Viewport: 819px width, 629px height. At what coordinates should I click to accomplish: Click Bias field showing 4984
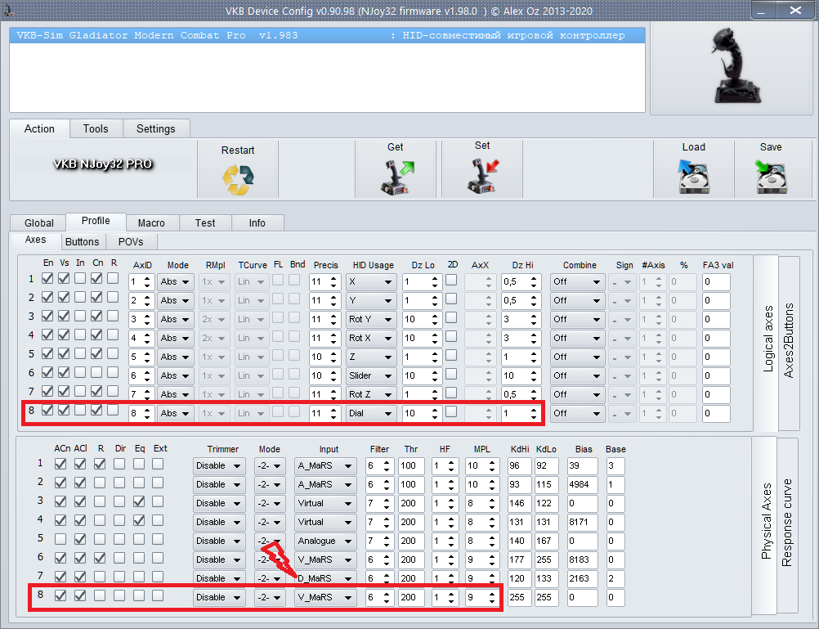[x=582, y=485]
